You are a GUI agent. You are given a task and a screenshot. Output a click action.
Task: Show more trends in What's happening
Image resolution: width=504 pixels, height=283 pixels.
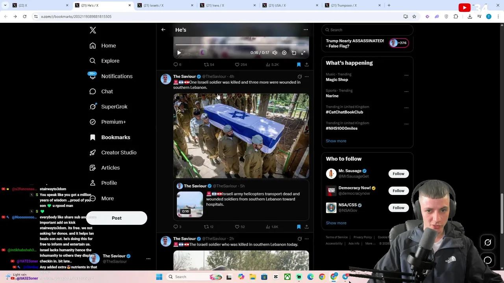[336, 141]
